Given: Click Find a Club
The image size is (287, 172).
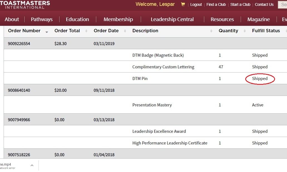Looking at the screenshot, I should [216, 5].
